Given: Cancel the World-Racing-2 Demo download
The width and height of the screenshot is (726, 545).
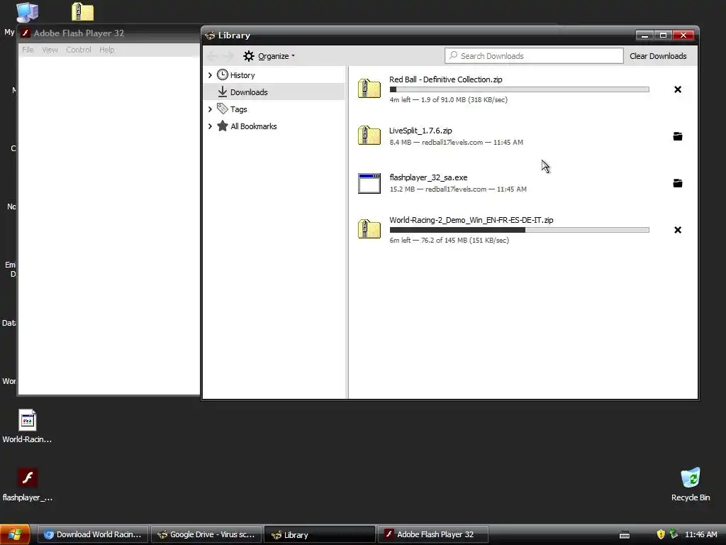Looking at the screenshot, I should (677, 230).
